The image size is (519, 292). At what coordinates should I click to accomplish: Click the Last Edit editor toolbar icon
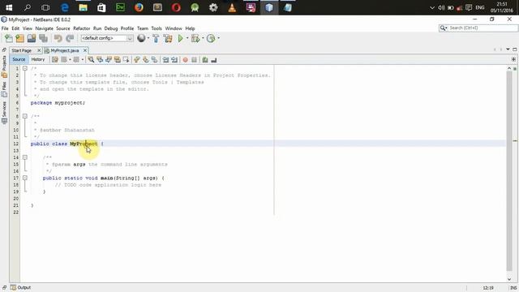coord(54,60)
